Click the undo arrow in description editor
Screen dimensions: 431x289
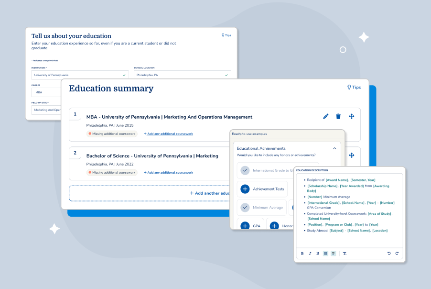click(389, 253)
